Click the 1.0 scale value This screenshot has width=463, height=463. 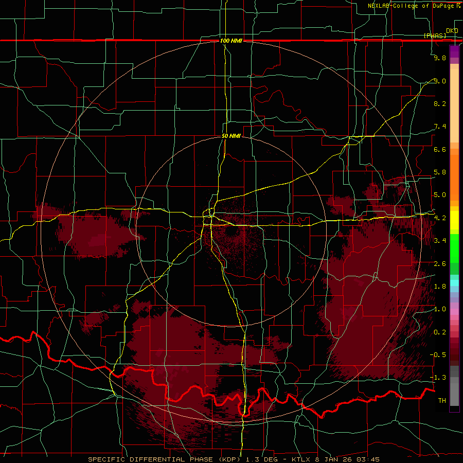coord(440,309)
